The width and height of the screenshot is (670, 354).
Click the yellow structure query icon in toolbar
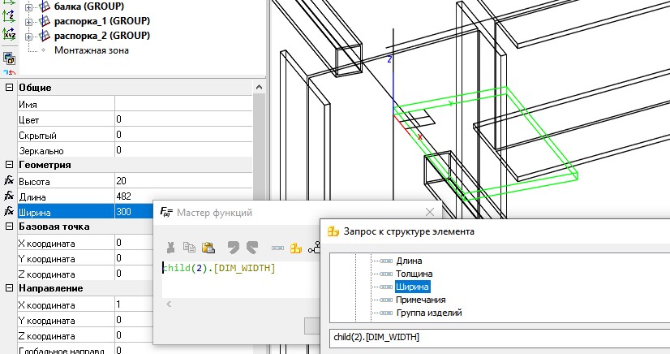tap(296, 248)
